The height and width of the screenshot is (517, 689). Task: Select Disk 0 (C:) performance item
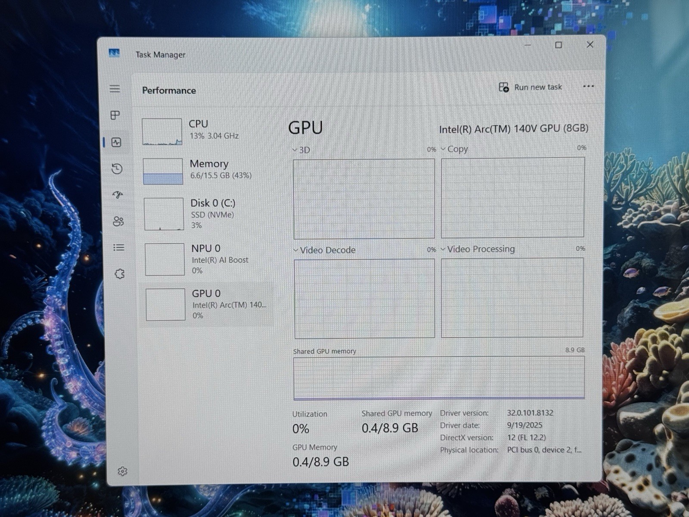pos(207,214)
